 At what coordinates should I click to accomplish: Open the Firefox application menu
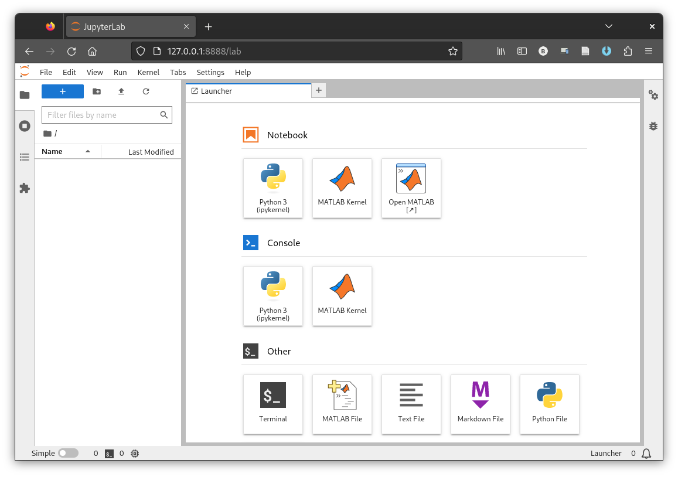[648, 51]
